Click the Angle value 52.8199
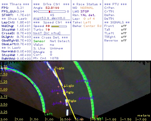The image size is (151, 121). click(x=52, y=8)
